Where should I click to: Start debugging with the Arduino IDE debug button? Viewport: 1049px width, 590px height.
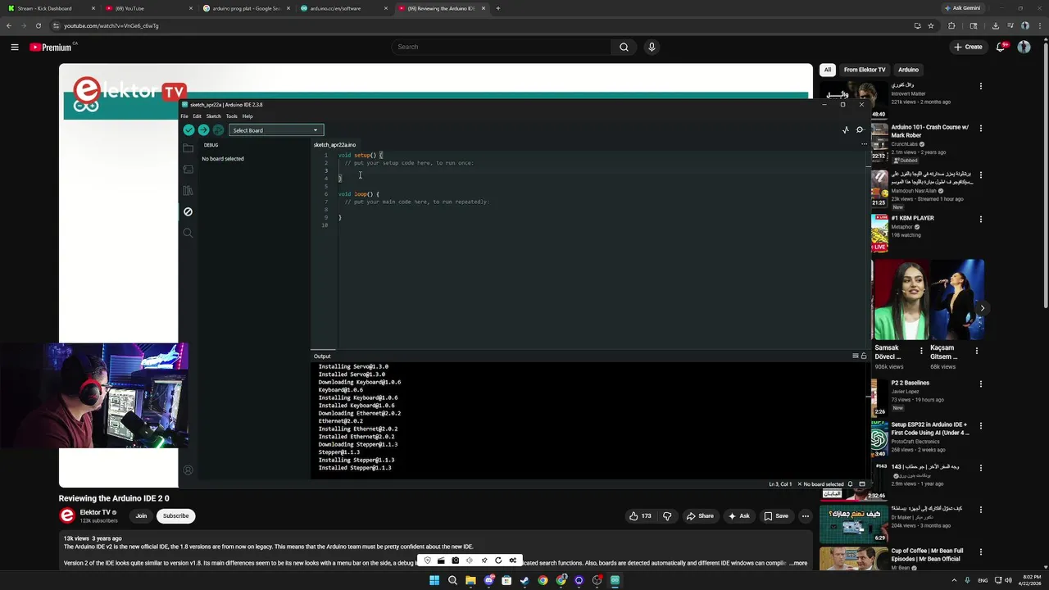pos(218,130)
